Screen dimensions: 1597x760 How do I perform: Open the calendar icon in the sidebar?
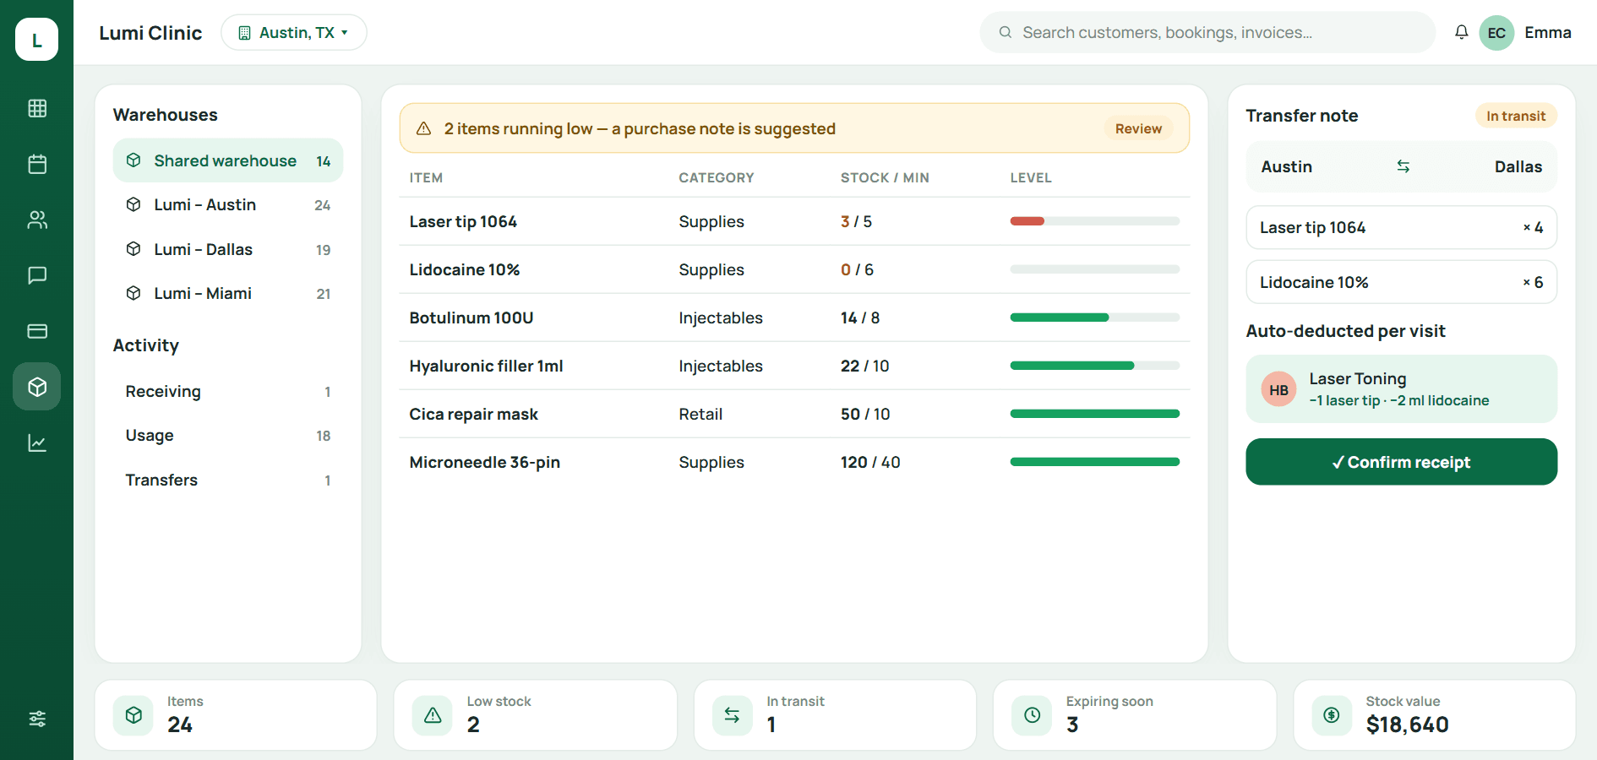point(37,164)
